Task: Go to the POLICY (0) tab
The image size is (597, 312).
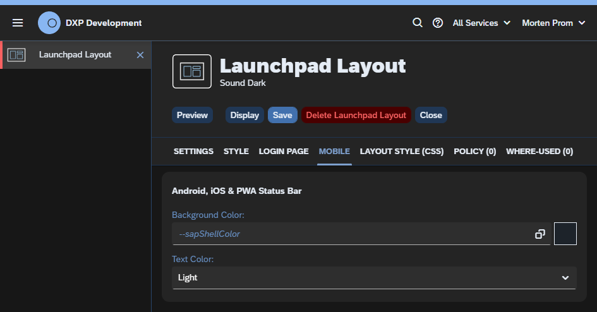Action: 475,152
